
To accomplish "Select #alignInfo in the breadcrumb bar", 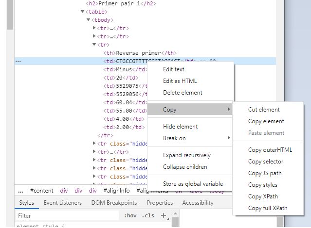I will (x=116, y=191).
